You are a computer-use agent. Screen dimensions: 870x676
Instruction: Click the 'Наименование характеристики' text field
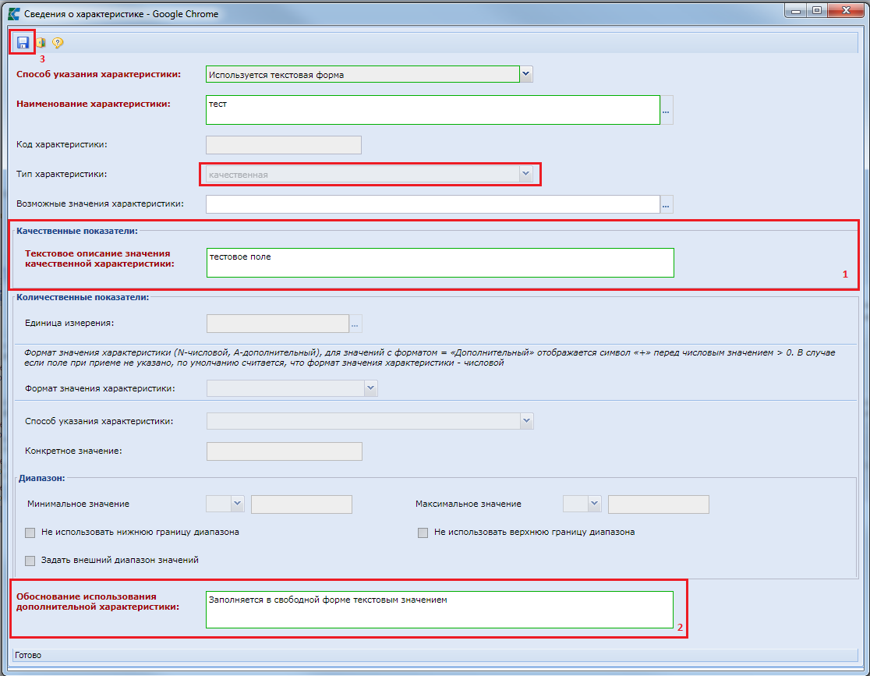click(x=433, y=110)
